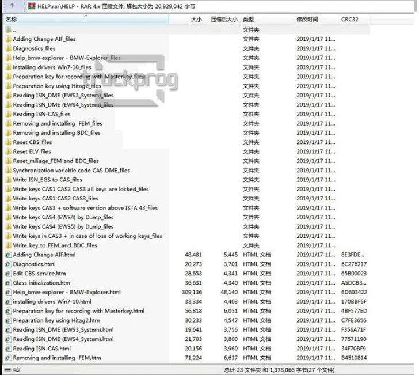Image resolution: width=419 pixels, height=375 pixels.
Task: Click the archive path address field
Action: [x=220, y=6]
